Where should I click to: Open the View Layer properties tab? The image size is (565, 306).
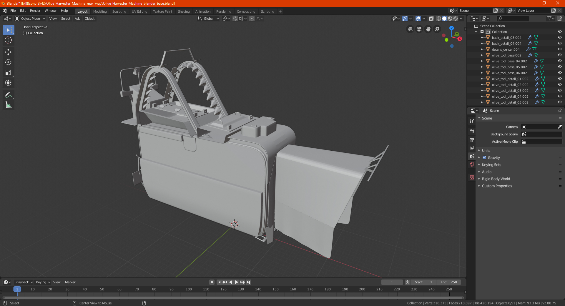[472, 148]
